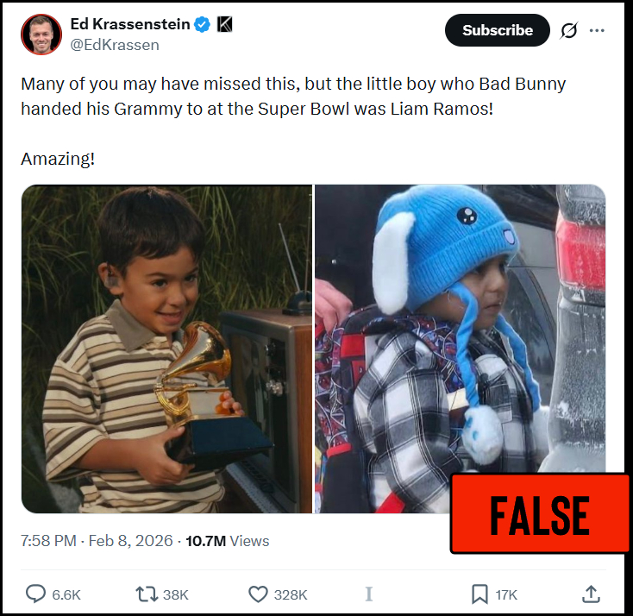Click the 38K repost count
Image resolution: width=633 pixels, height=616 pixels.
(x=176, y=595)
